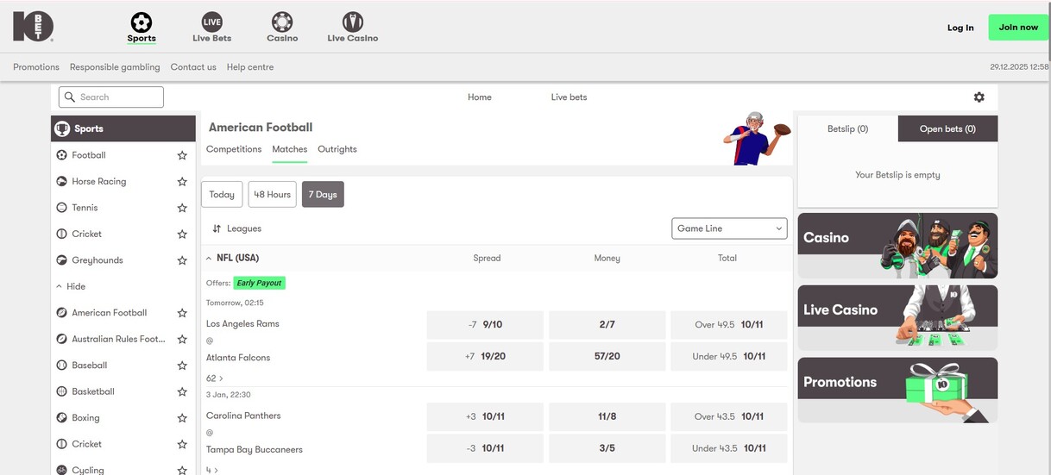Screen dimensions: 1051x475
Task: Go to the Home link
Action: click(480, 97)
